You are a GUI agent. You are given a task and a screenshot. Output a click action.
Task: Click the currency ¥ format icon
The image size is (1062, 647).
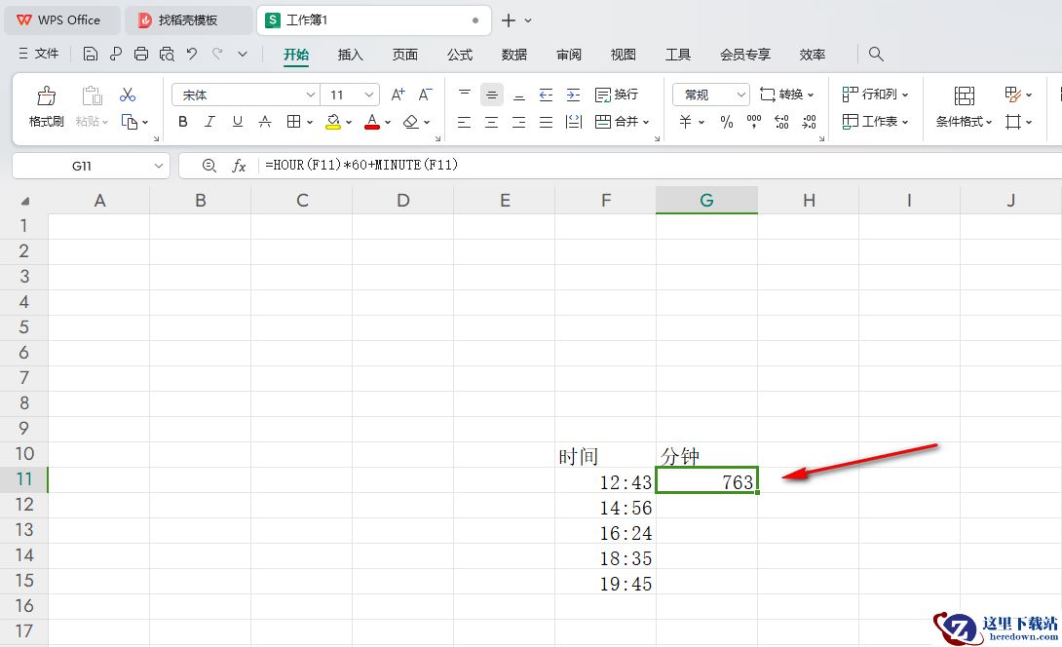(685, 122)
